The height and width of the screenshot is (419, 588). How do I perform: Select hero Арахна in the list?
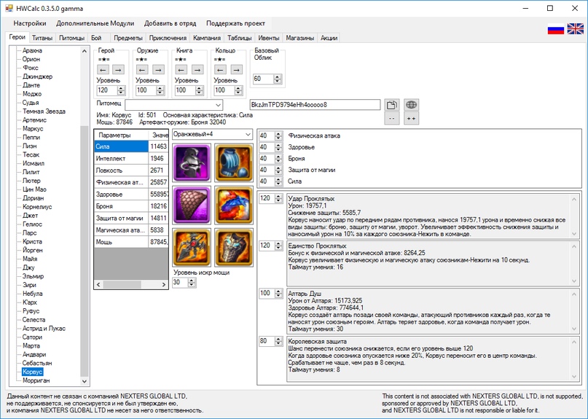tap(32, 50)
